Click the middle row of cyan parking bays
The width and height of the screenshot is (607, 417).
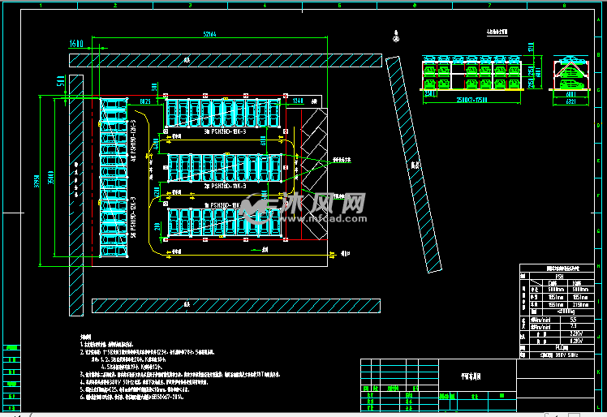[x=223, y=167]
